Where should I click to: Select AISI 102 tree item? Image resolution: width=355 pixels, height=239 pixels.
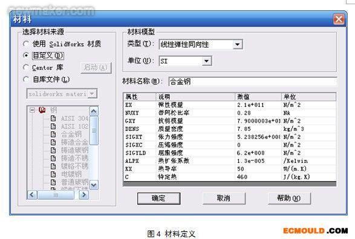[75, 126]
